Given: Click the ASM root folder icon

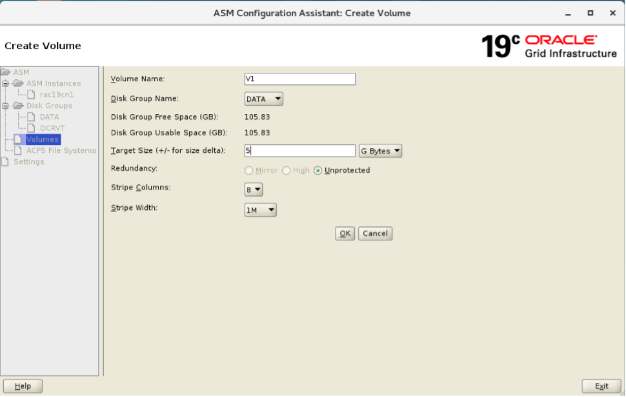Looking at the screenshot, I should 6,72.
